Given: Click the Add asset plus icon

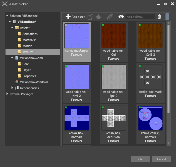Looking at the screenshot, I should pyautogui.click(x=68, y=17).
